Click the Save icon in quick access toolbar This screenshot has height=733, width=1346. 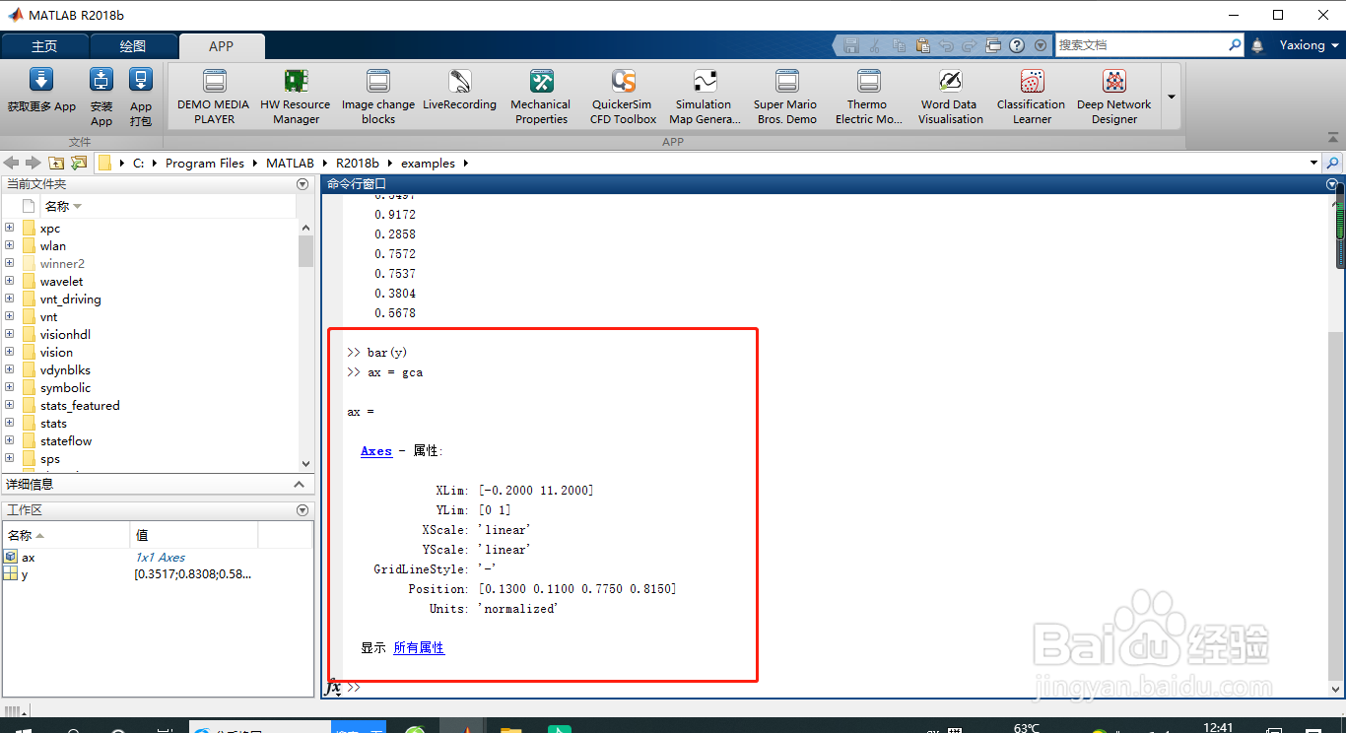click(x=851, y=45)
